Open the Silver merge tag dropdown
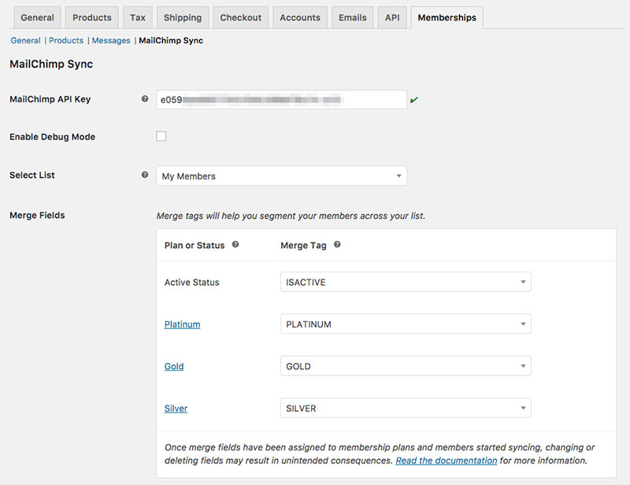 pos(406,408)
